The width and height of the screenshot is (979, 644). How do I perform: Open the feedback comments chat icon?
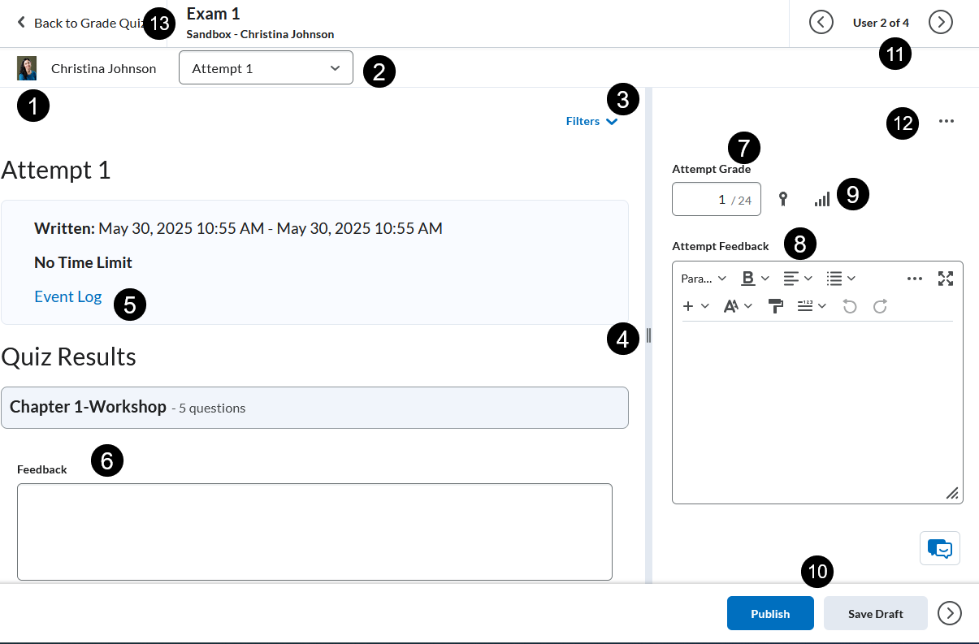coord(940,548)
